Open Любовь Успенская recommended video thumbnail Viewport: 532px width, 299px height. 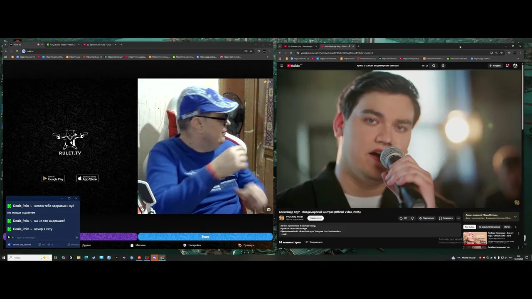tap(475, 238)
